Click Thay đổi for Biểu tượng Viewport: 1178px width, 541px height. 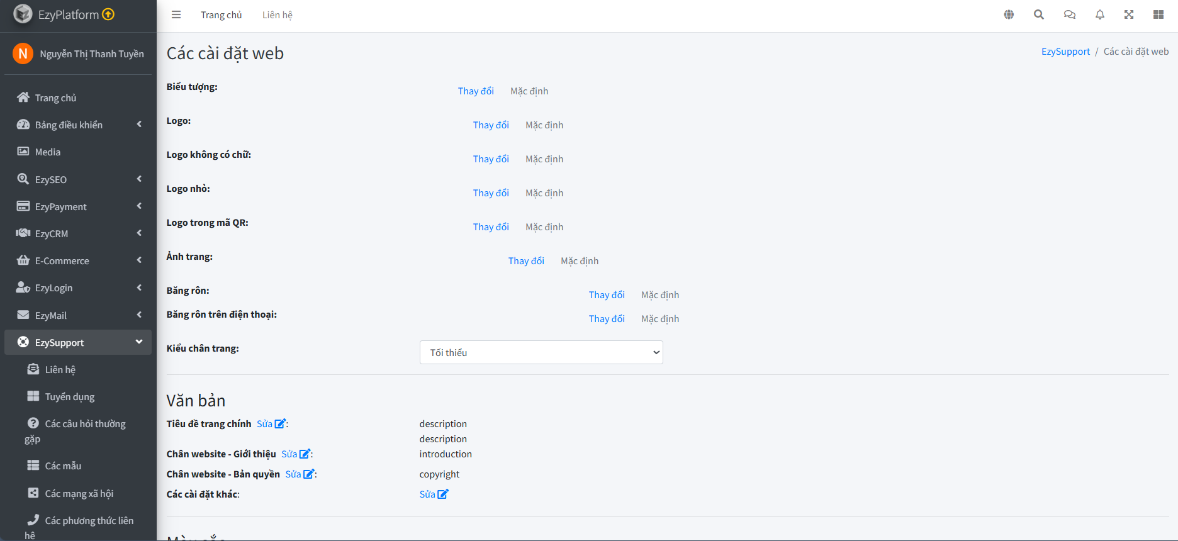(x=476, y=91)
